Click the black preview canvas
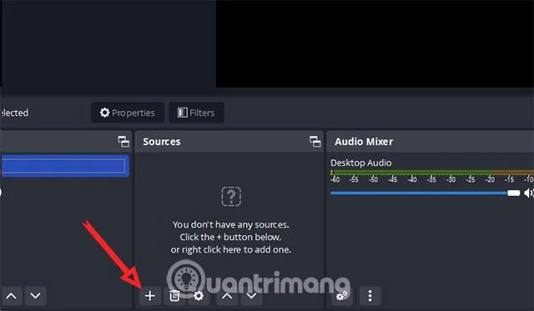The image size is (534, 311). pyautogui.click(x=375, y=43)
